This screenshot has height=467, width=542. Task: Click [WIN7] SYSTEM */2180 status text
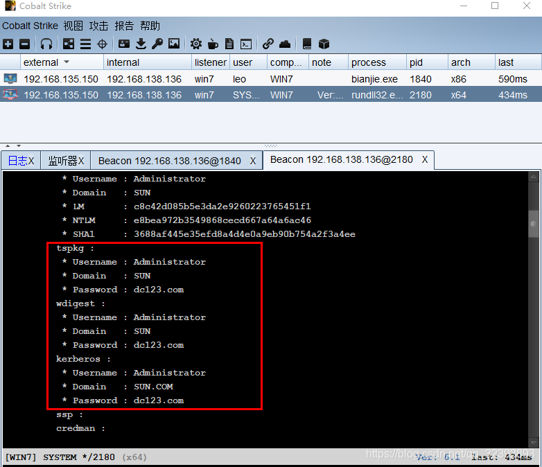pos(60,457)
